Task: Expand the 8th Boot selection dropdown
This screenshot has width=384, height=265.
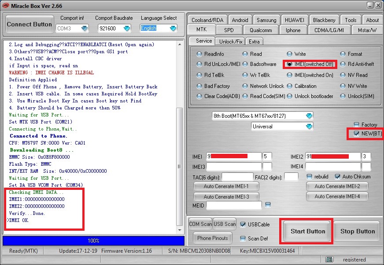Action: click(309, 116)
